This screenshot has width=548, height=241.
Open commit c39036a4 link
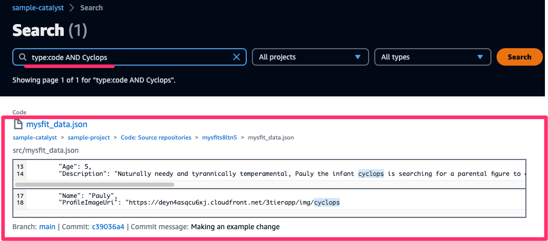pyautogui.click(x=108, y=227)
